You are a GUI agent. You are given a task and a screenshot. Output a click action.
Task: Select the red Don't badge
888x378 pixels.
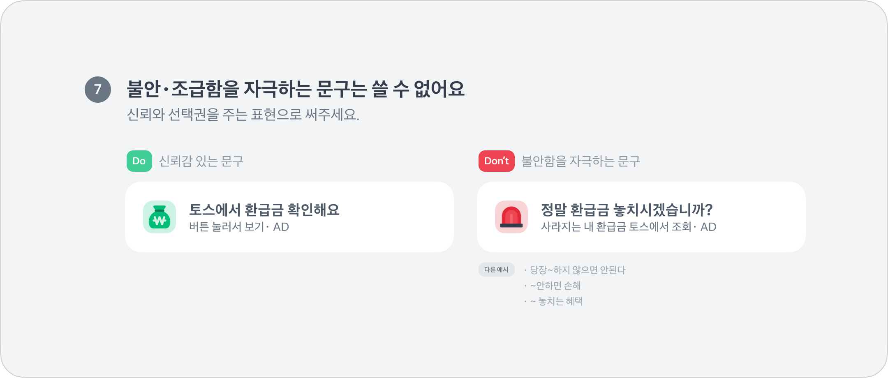tap(496, 161)
